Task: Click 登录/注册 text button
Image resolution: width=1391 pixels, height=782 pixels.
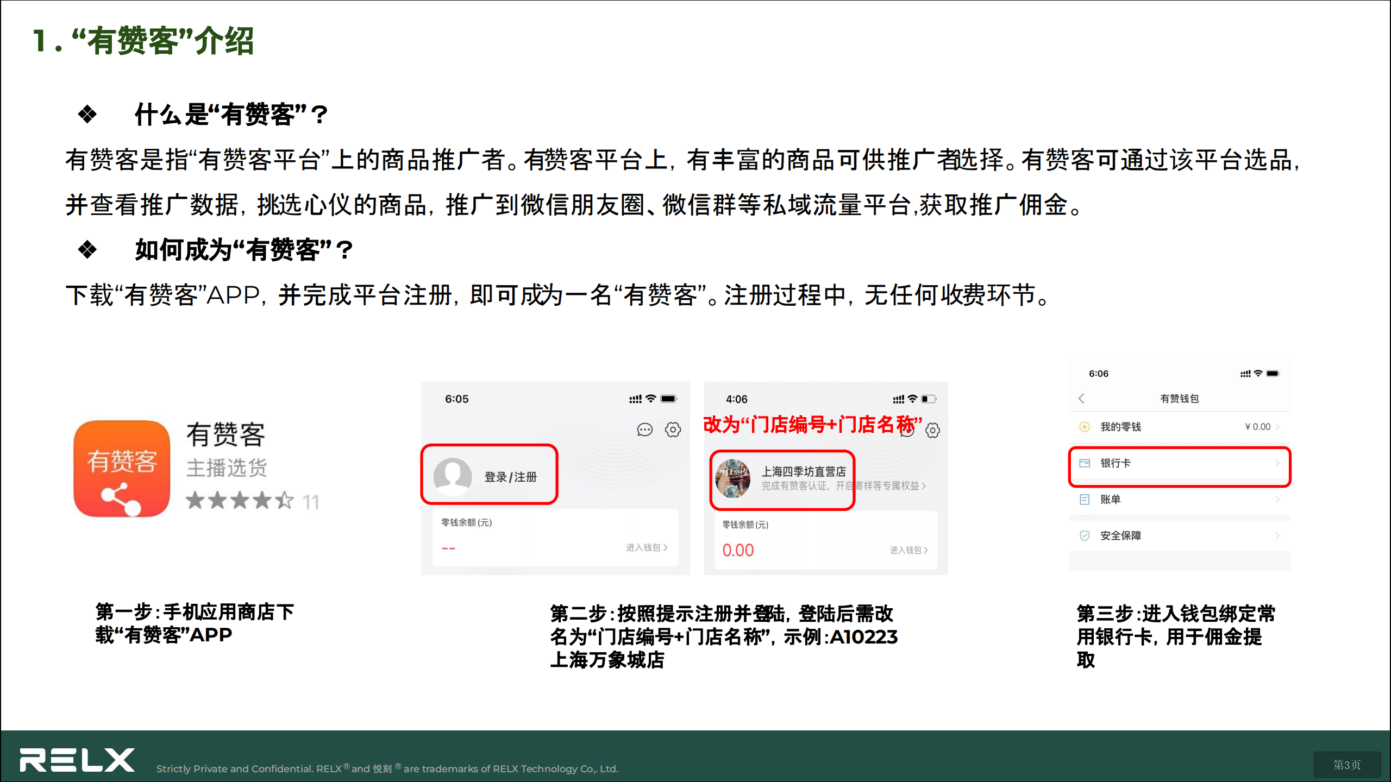Action: coord(510,477)
